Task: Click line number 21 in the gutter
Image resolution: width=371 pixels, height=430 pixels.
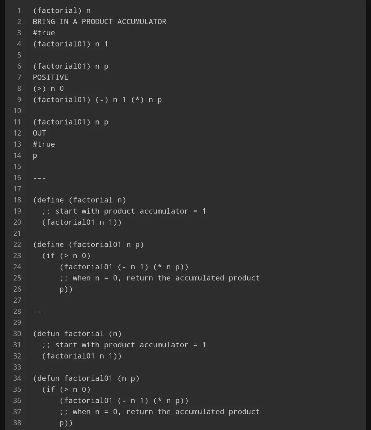Action: point(17,233)
